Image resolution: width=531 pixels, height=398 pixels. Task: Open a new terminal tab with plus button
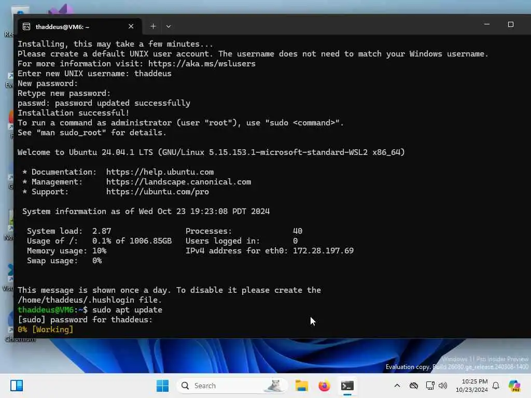[153, 26]
